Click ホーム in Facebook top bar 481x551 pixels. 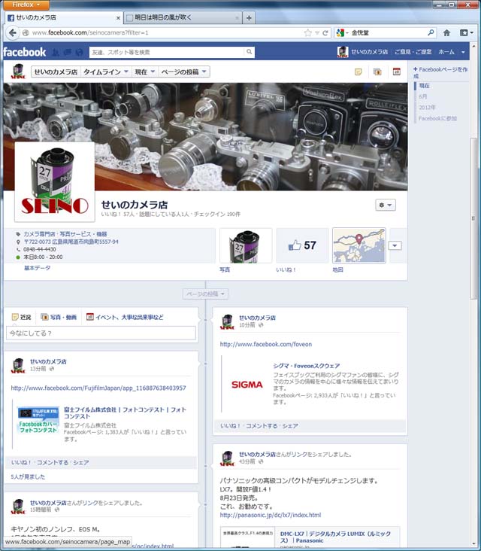pyautogui.click(x=446, y=52)
